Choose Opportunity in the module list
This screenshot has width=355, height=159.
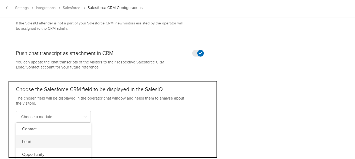pos(33,154)
